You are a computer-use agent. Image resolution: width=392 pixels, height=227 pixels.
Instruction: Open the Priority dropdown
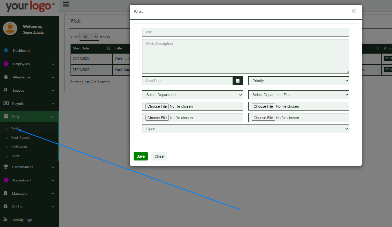pyautogui.click(x=299, y=81)
